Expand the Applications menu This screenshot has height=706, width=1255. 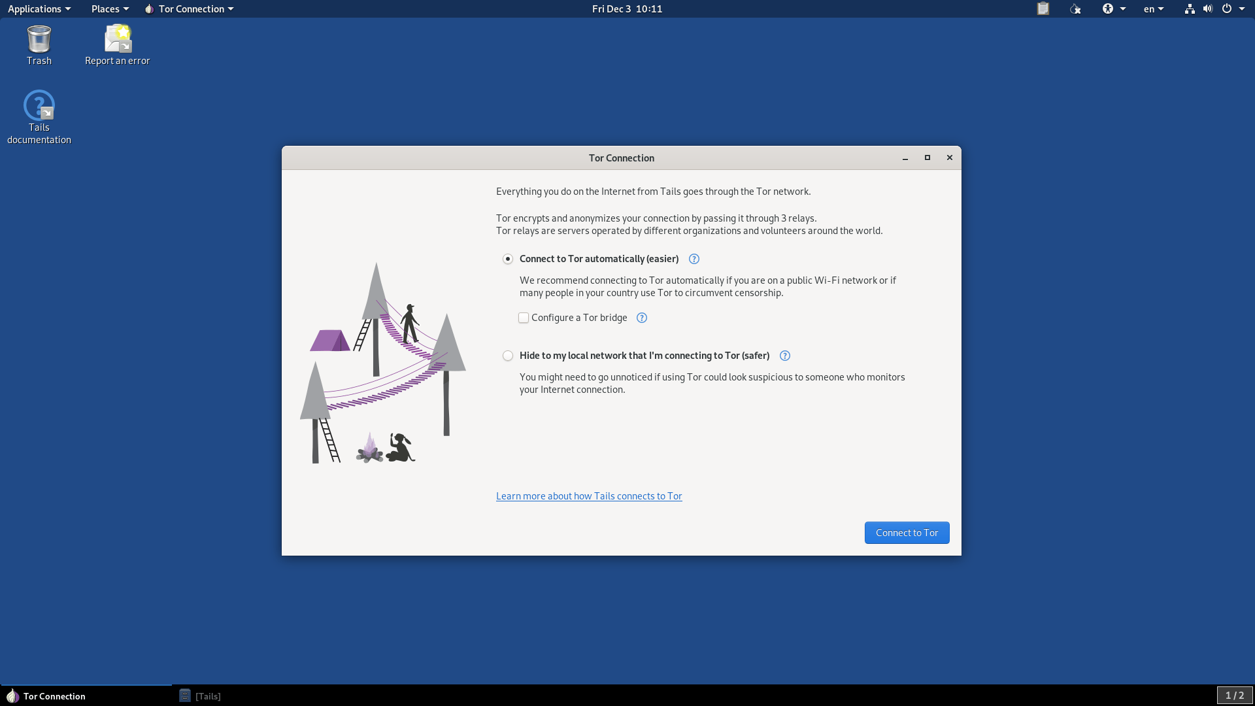[39, 8]
